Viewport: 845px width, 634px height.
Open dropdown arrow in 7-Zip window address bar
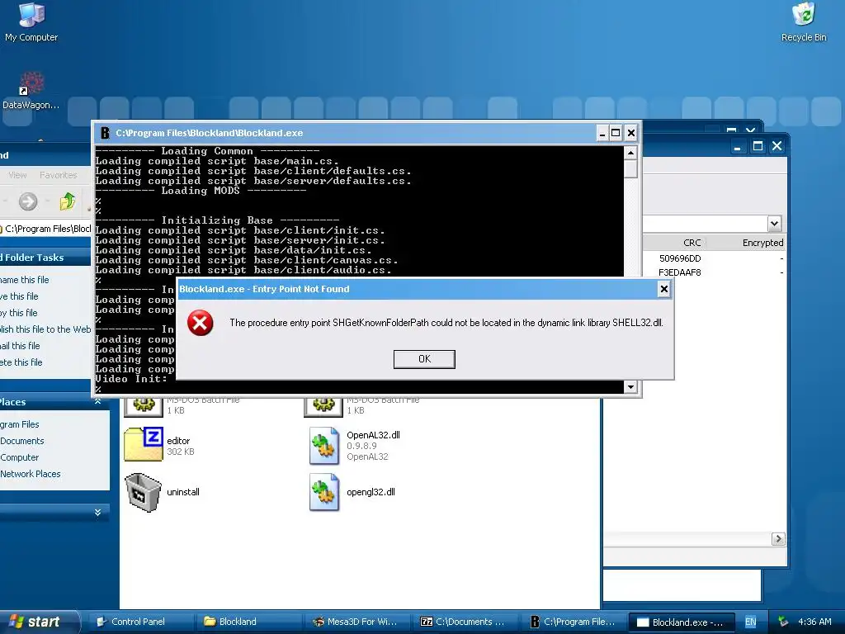click(x=774, y=223)
